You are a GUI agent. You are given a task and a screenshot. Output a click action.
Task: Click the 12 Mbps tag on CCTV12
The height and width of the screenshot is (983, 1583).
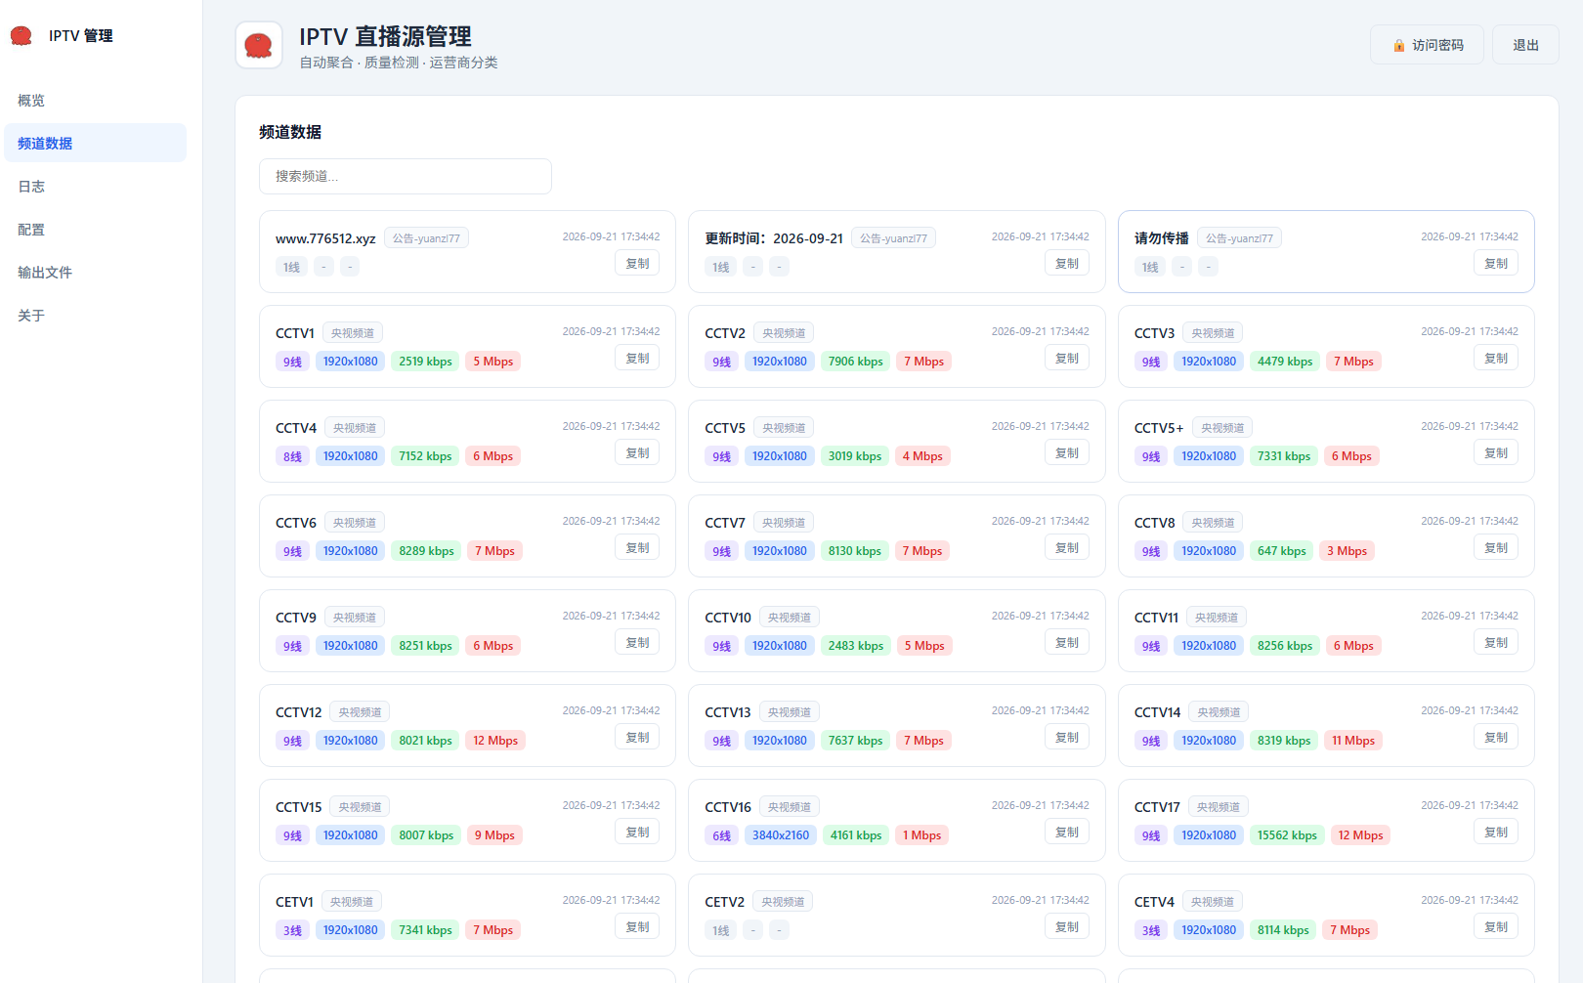pos(495,741)
